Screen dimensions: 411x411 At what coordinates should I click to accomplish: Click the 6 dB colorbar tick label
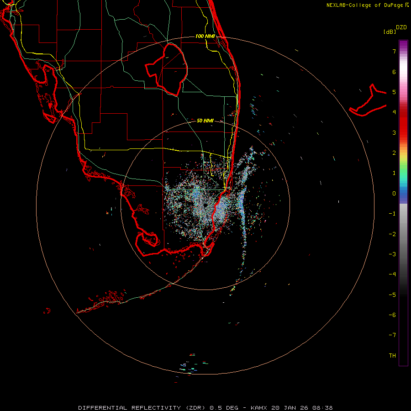(x=394, y=72)
